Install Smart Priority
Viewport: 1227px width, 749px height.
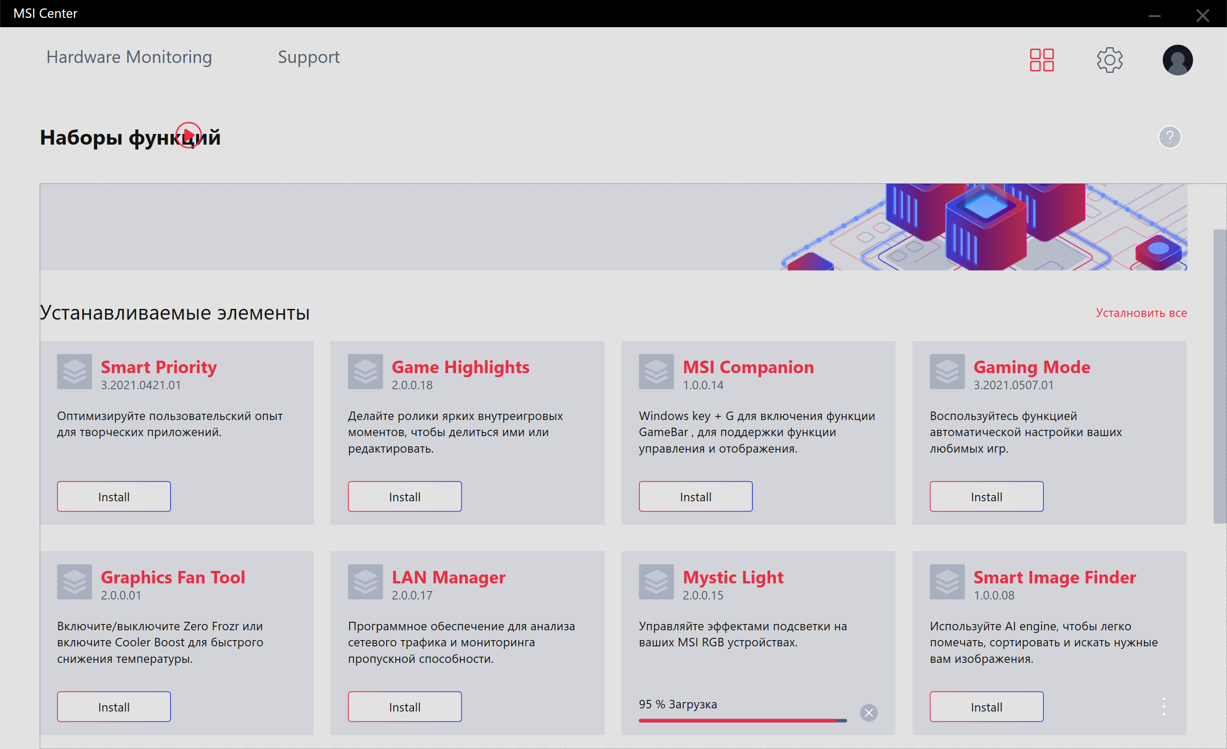pos(113,496)
